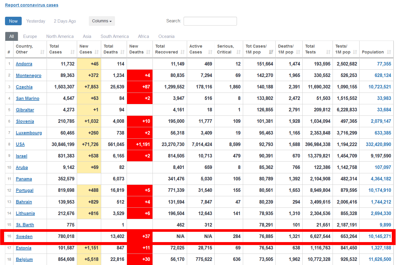The height and width of the screenshot is (265, 405).
Task: Select USA total cases 30,846,199 cell
Action: [62, 144]
